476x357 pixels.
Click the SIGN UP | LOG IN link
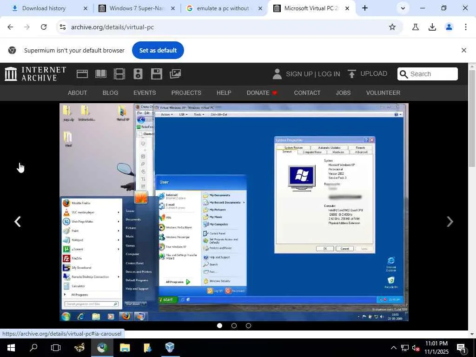[313, 74]
